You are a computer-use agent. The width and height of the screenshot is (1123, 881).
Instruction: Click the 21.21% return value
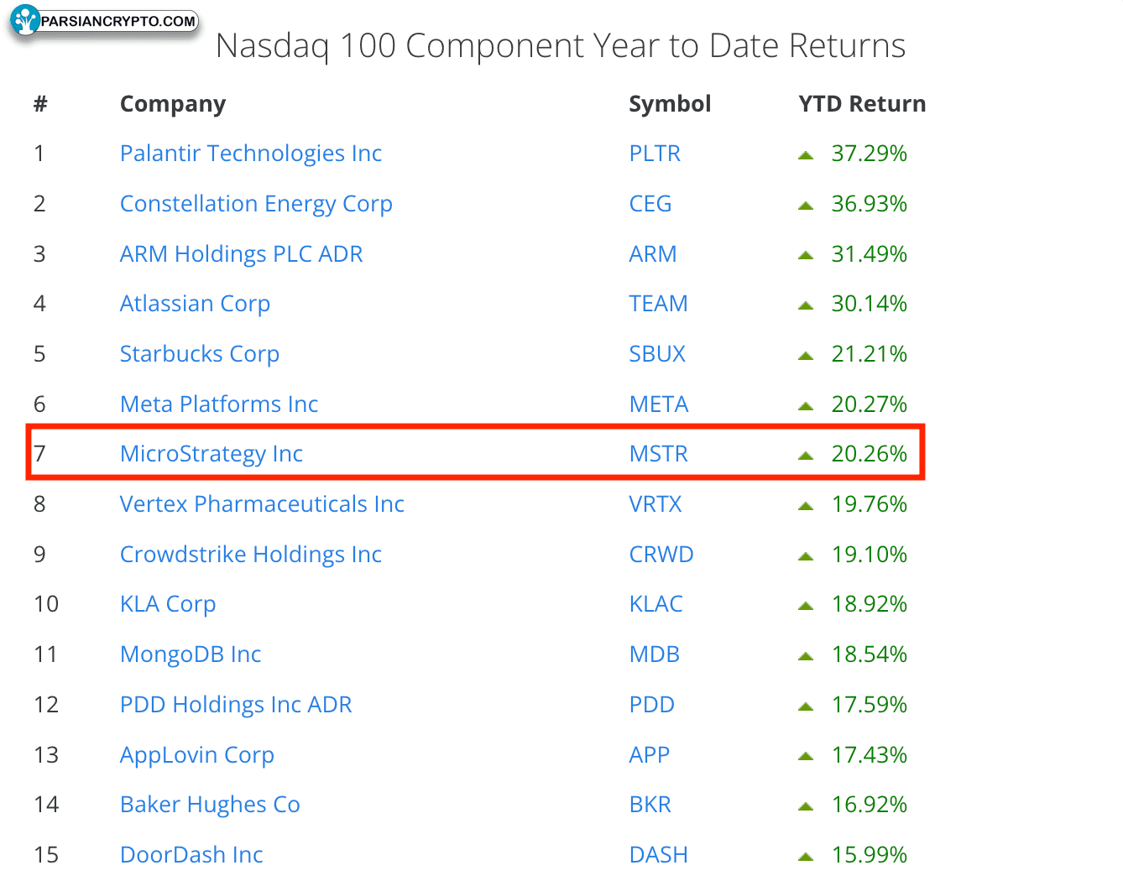pos(870,354)
